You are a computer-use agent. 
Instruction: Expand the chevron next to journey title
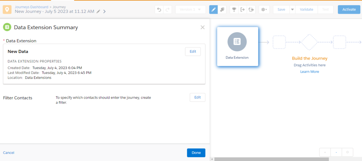[x=105, y=12]
